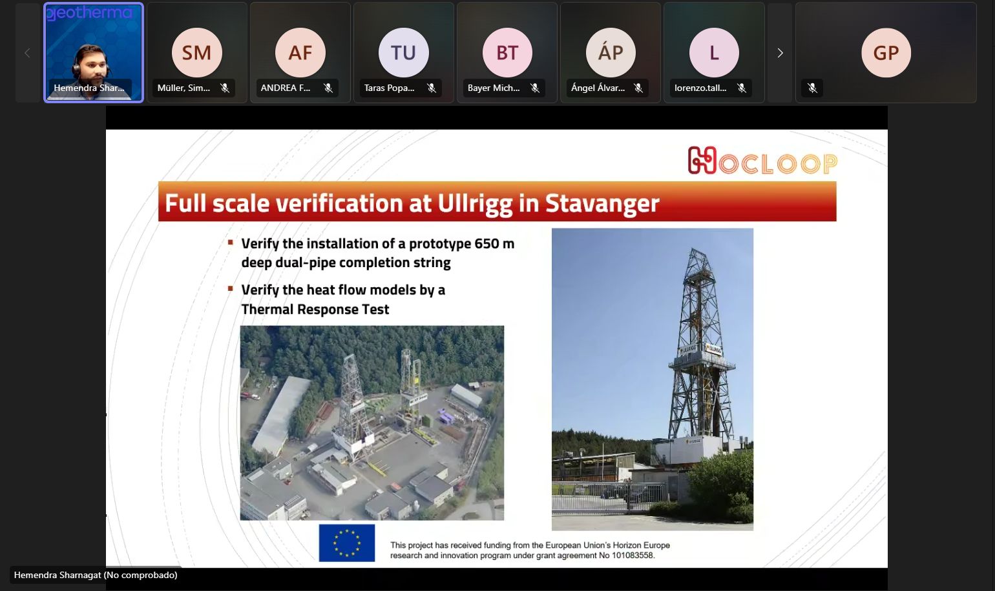Click the HOCLOOP logo on the slide
The width and height of the screenshot is (995, 591).
click(x=762, y=161)
